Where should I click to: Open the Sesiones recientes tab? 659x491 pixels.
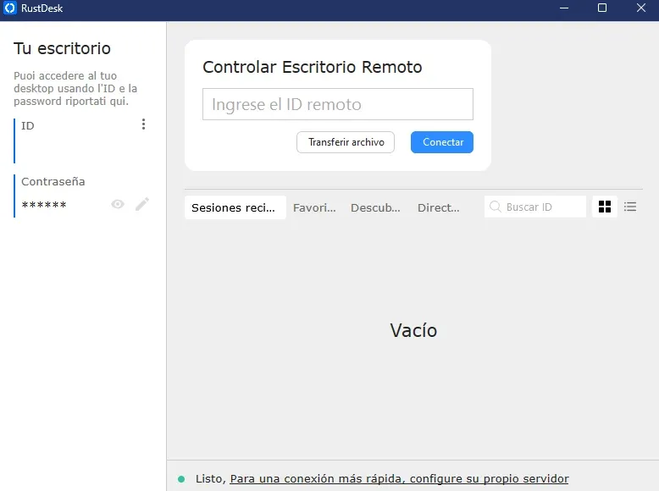pyautogui.click(x=235, y=207)
